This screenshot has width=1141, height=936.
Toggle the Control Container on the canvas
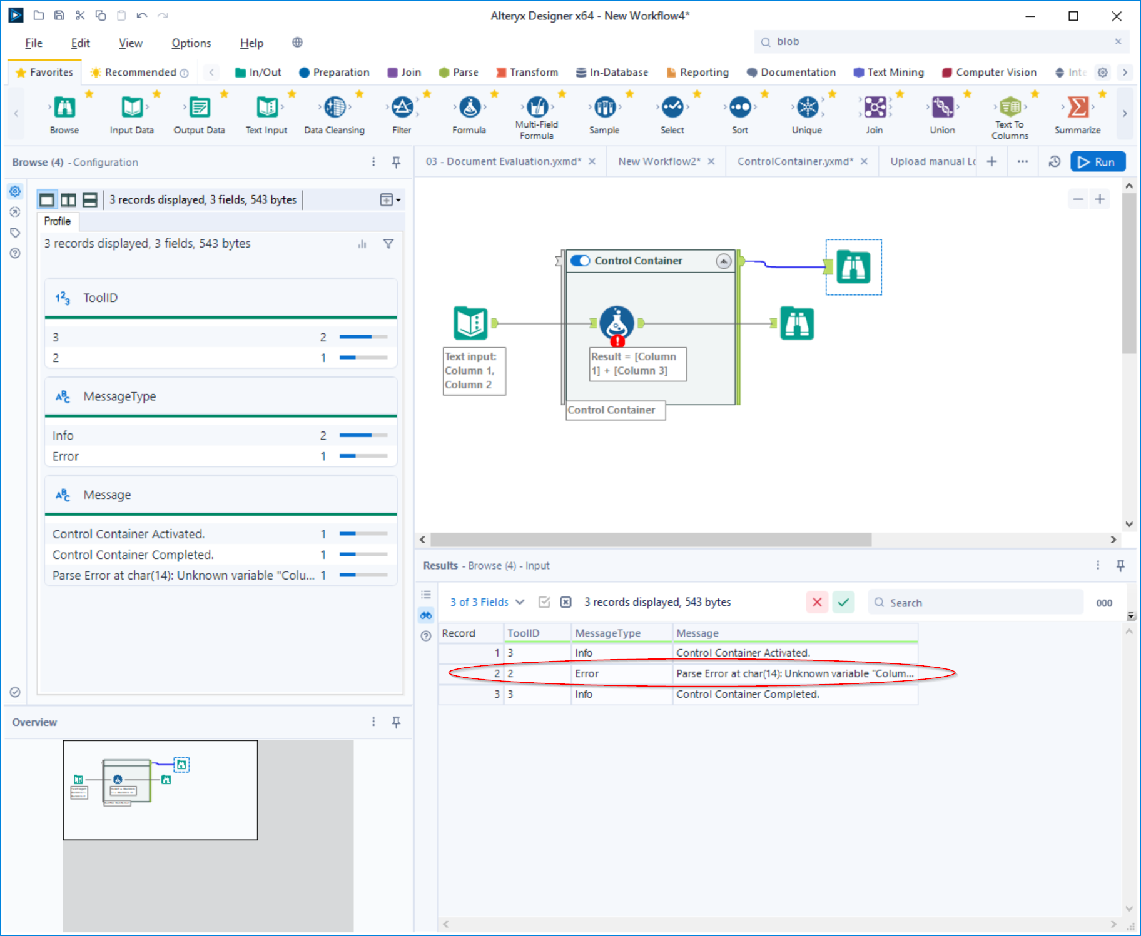pos(581,261)
